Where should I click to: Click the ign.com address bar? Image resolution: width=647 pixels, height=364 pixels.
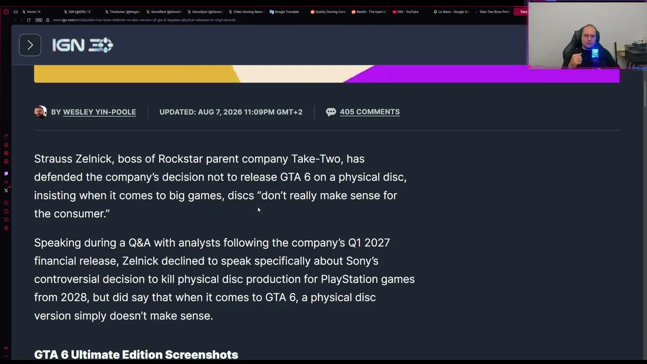pos(144,20)
